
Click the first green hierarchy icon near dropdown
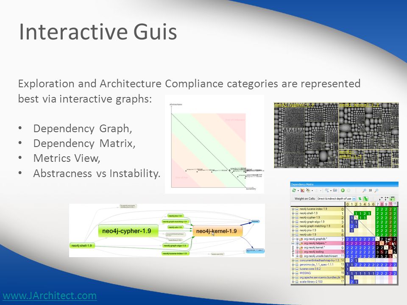[x=360, y=199]
